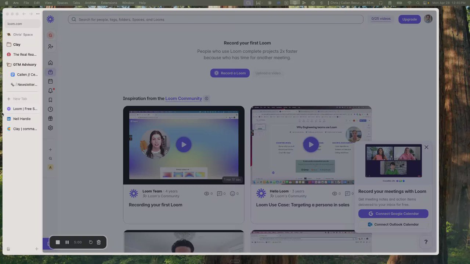Click Connect Google Calendar
The width and height of the screenshot is (470, 264).
(393, 214)
